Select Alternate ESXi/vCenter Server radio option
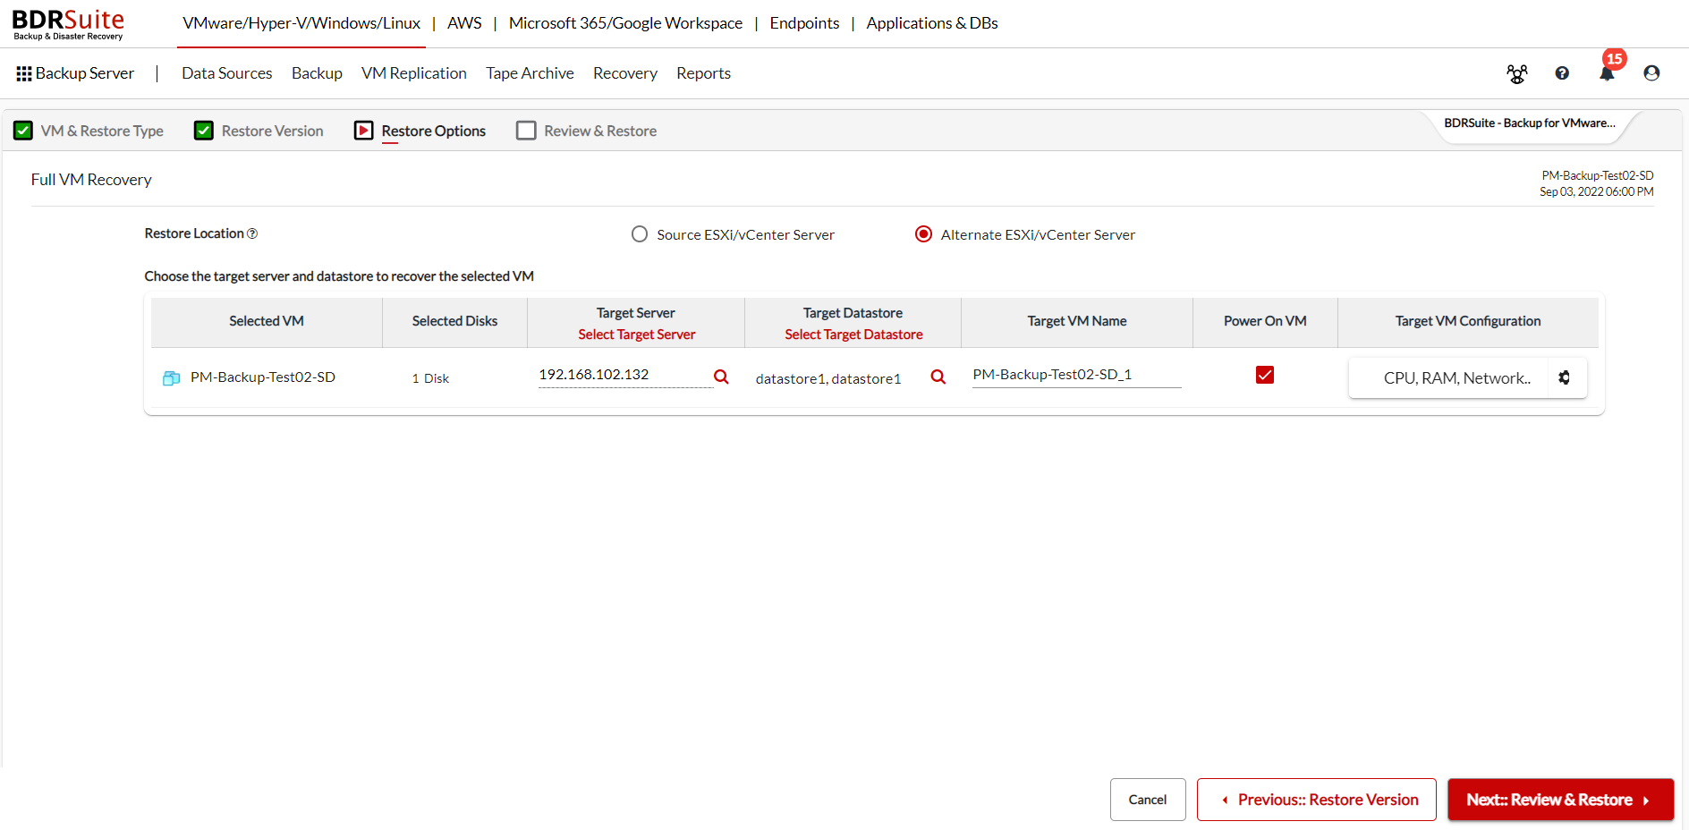This screenshot has height=830, width=1689. pos(924,234)
